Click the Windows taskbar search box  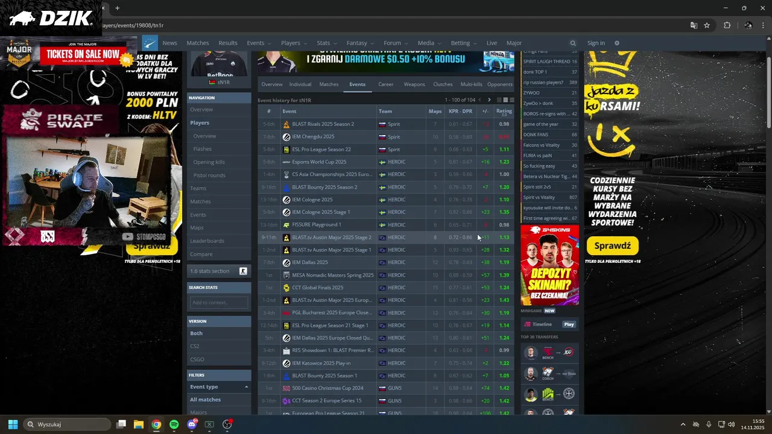(x=68, y=424)
